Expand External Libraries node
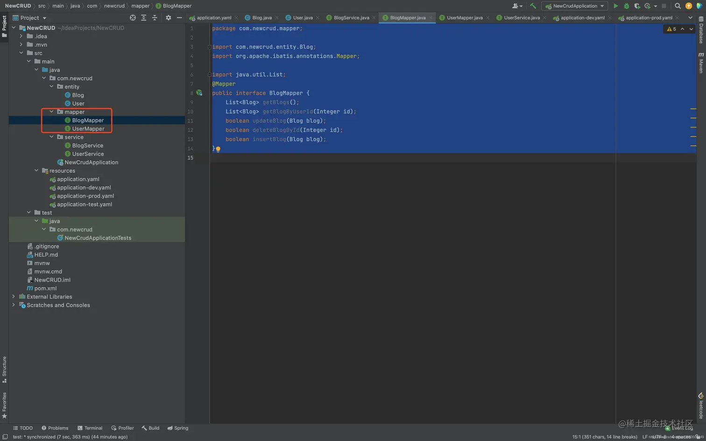 click(14, 297)
